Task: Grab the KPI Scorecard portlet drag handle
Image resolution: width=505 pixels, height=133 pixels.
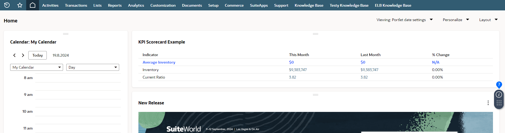Action: click(x=316, y=34)
